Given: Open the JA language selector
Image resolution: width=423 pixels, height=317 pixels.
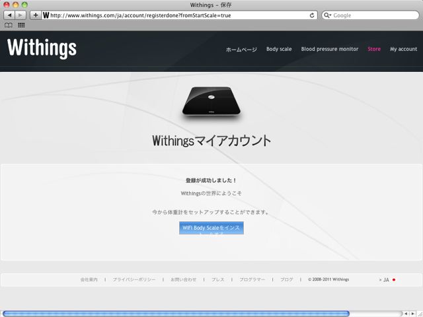Looking at the screenshot, I should point(387,280).
